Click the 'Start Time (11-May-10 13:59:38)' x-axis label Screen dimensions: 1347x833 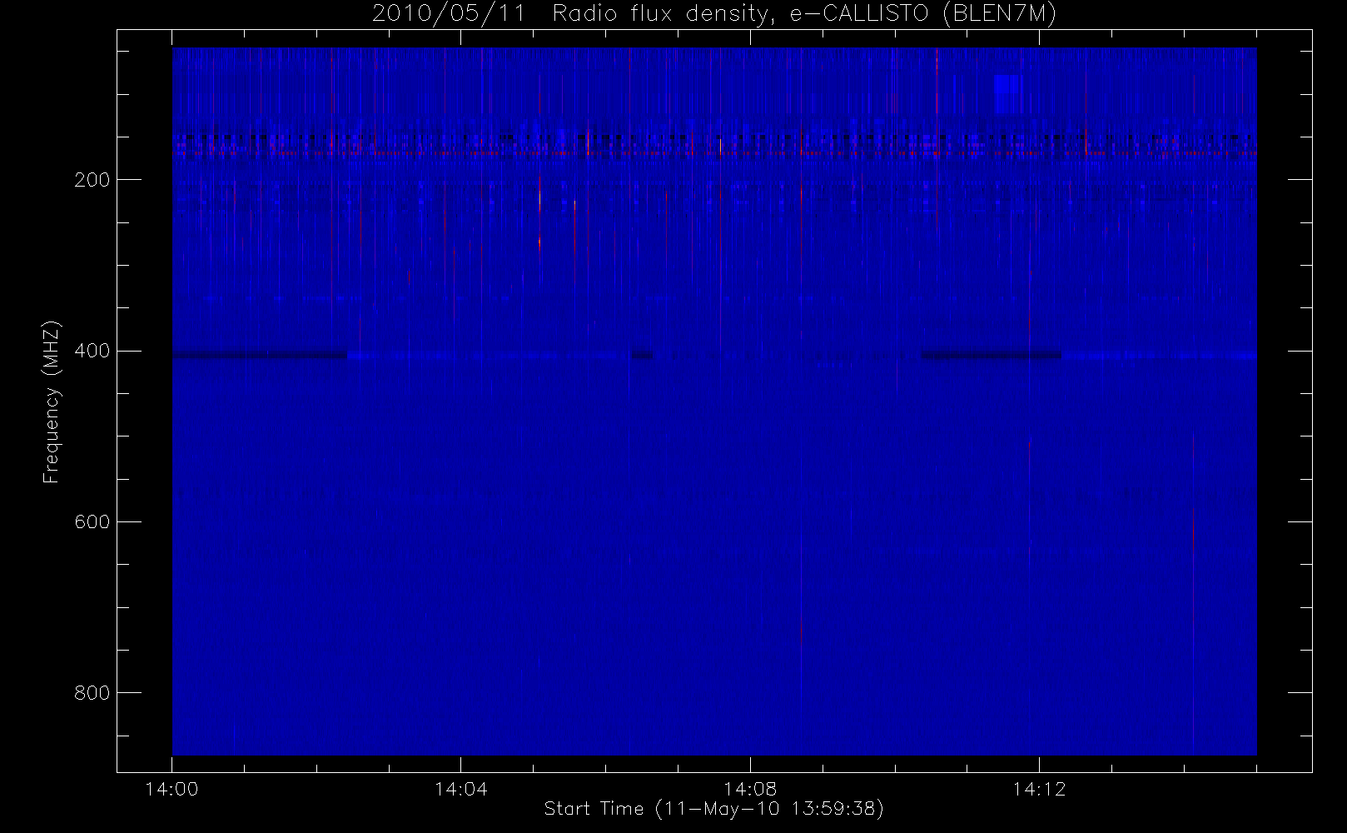(713, 809)
